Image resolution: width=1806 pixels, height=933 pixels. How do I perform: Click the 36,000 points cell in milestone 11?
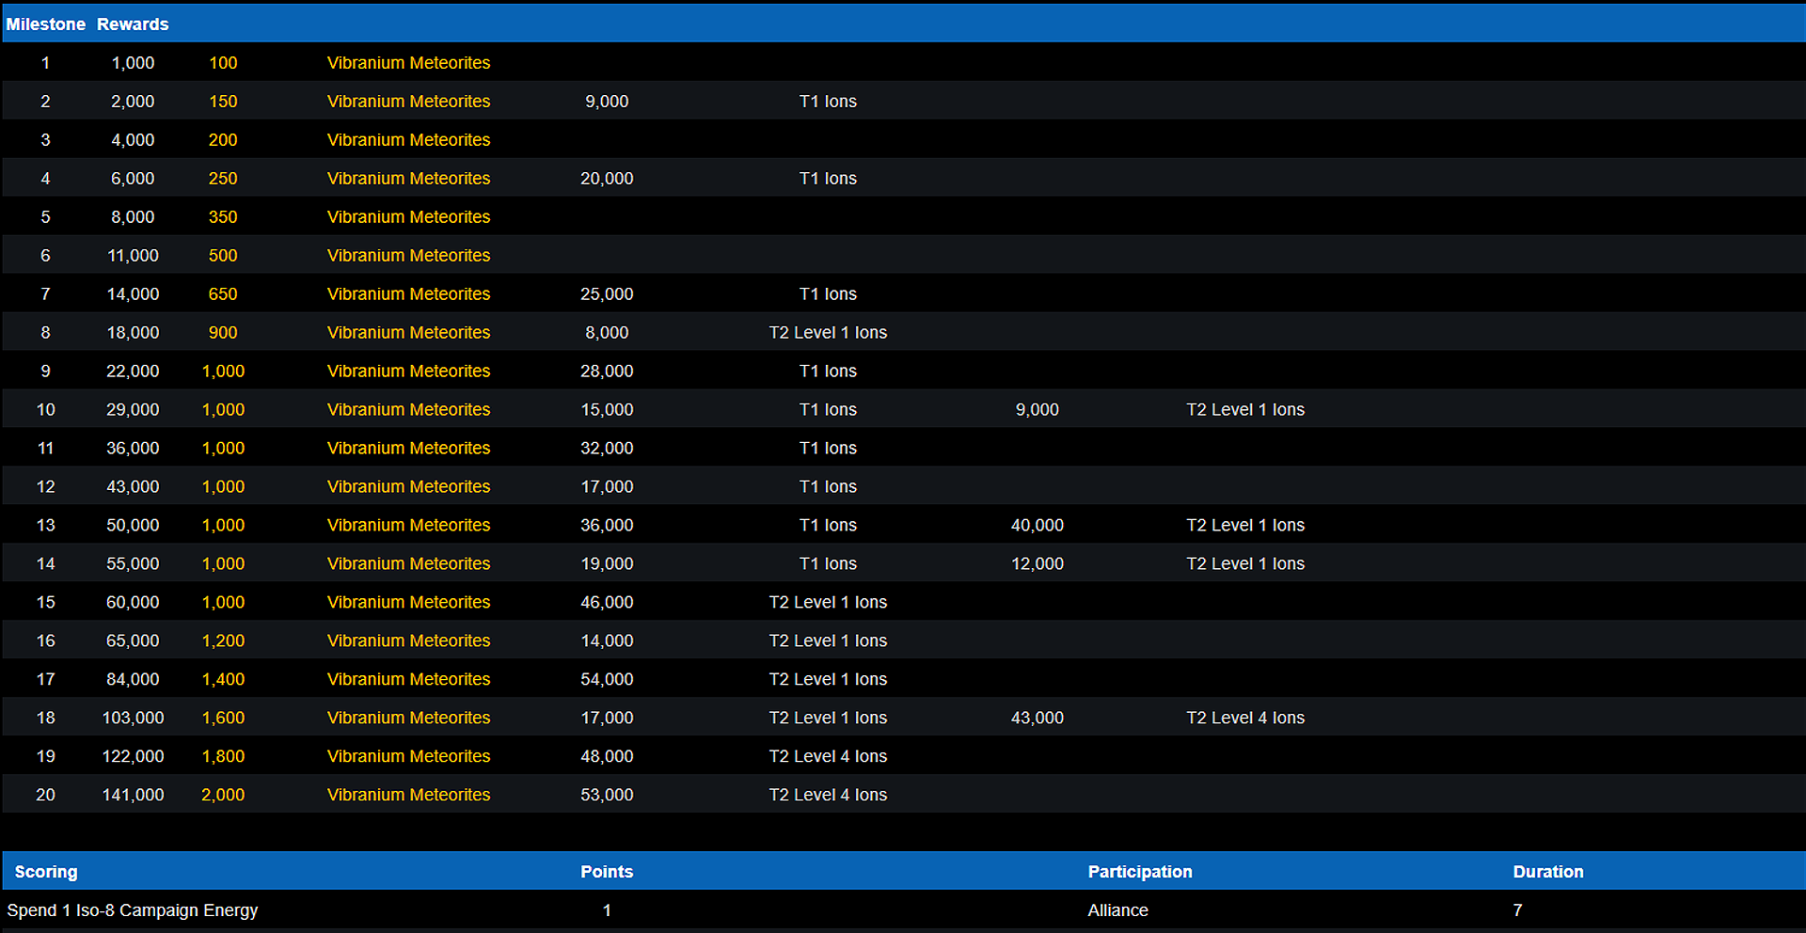point(133,449)
